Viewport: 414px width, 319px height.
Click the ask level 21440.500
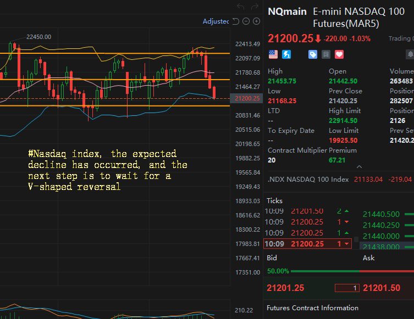click(x=381, y=214)
